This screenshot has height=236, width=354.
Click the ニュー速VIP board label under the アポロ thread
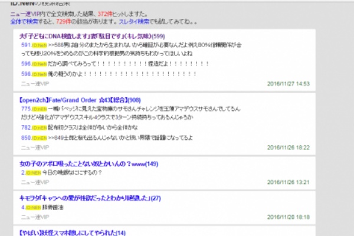[x=35, y=182]
